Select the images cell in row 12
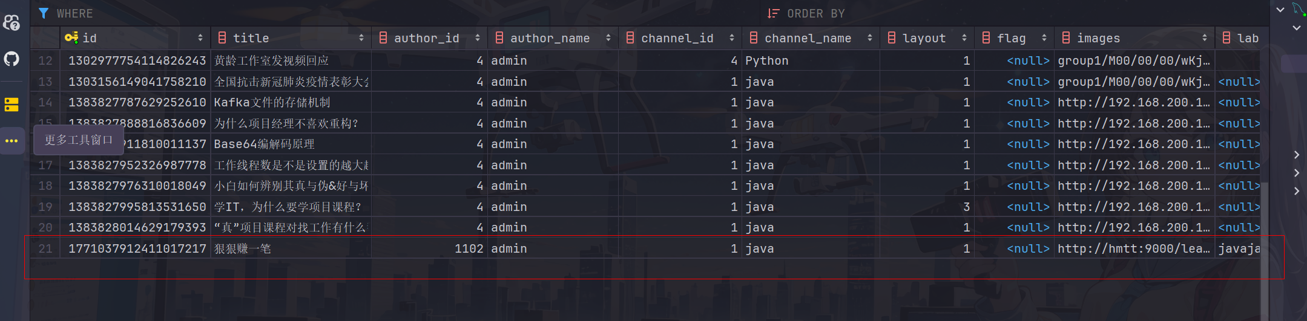This screenshot has height=321, width=1307. tap(1134, 60)
